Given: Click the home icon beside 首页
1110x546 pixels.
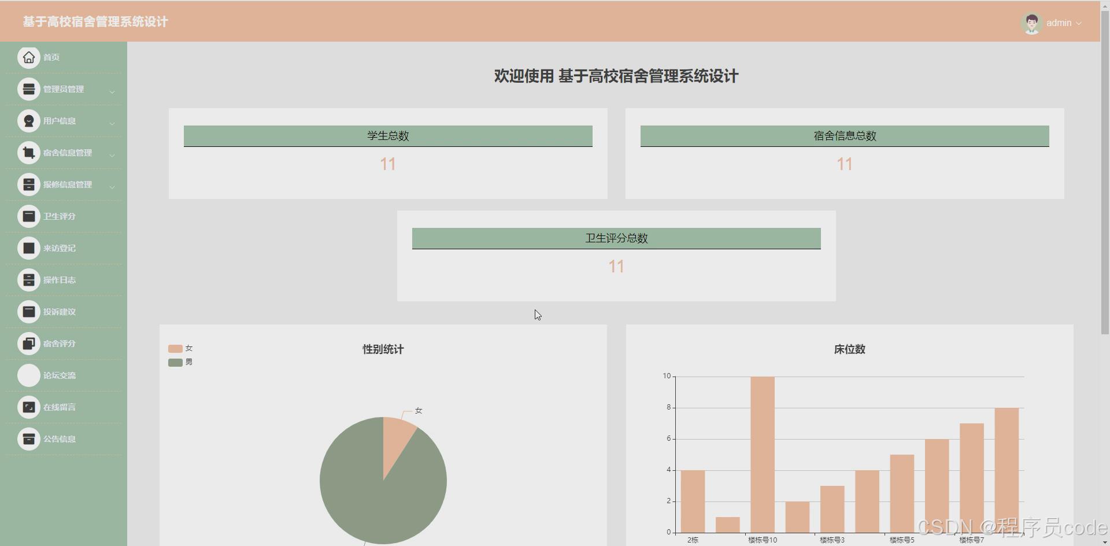Looking at the screenshot, I should tap(29, 57).
